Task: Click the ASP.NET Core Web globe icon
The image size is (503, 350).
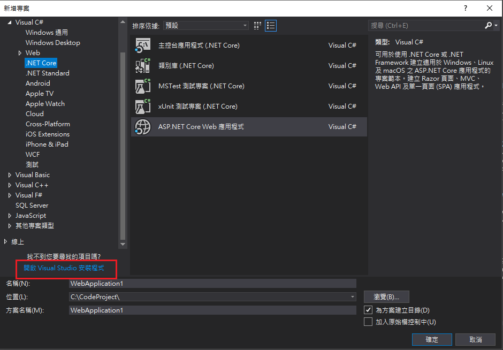Action: click(143, 127)
